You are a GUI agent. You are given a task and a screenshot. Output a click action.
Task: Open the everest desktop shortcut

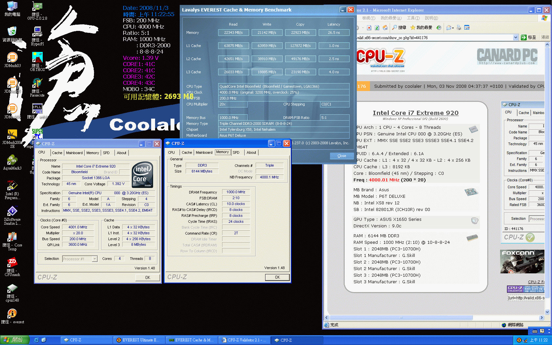tap(12, 316)
